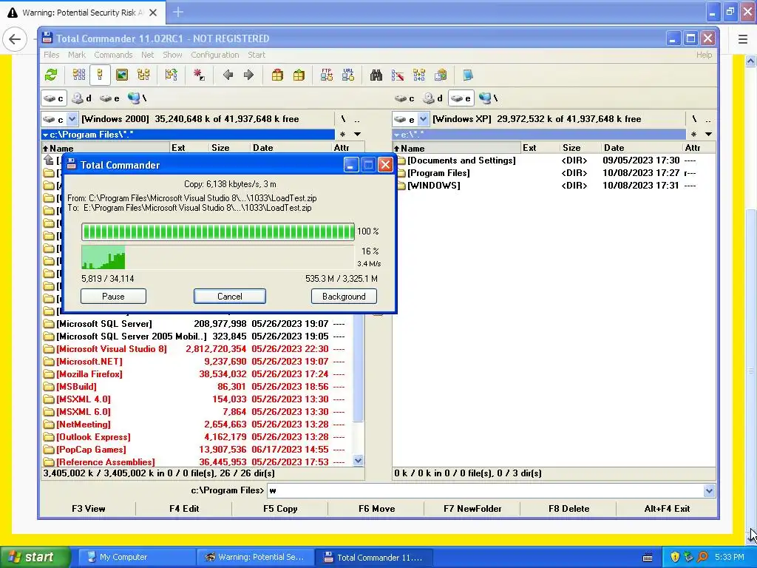Click the F6 Move button

[x=376, y=509]
